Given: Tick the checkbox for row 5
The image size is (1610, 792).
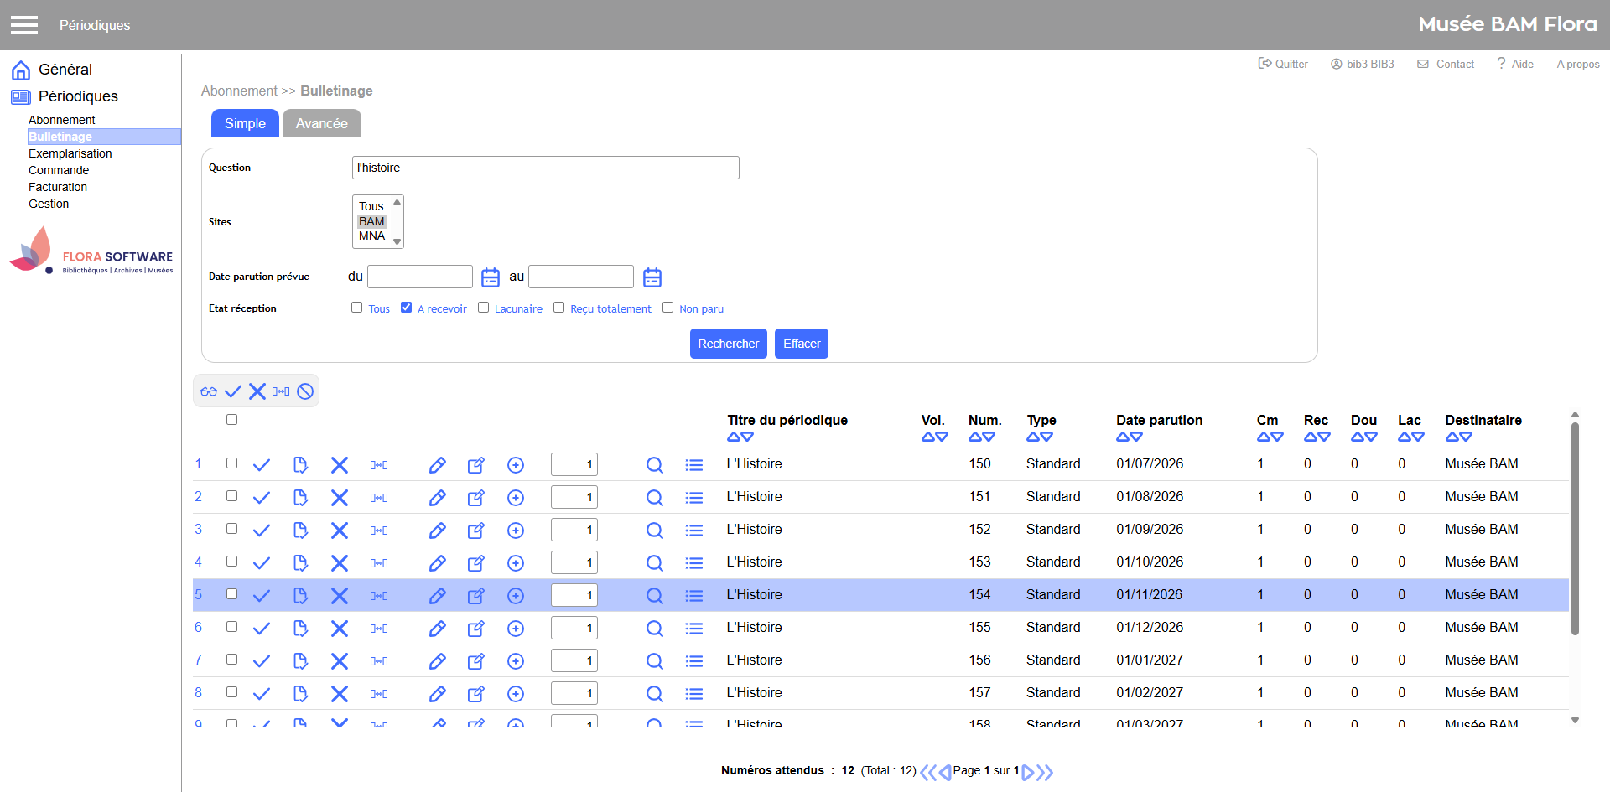Looking at the screenshot, I should pyautogui.click(x=232, y=594).
